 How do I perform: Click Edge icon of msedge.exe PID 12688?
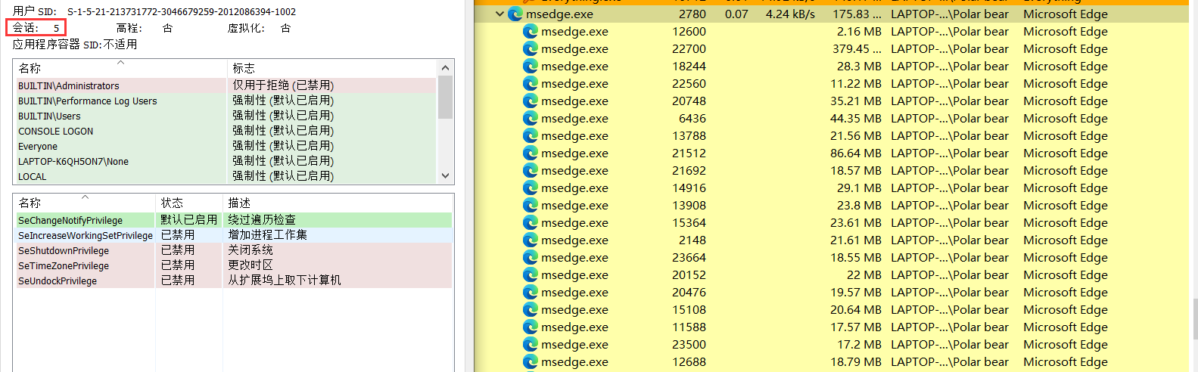531,361
